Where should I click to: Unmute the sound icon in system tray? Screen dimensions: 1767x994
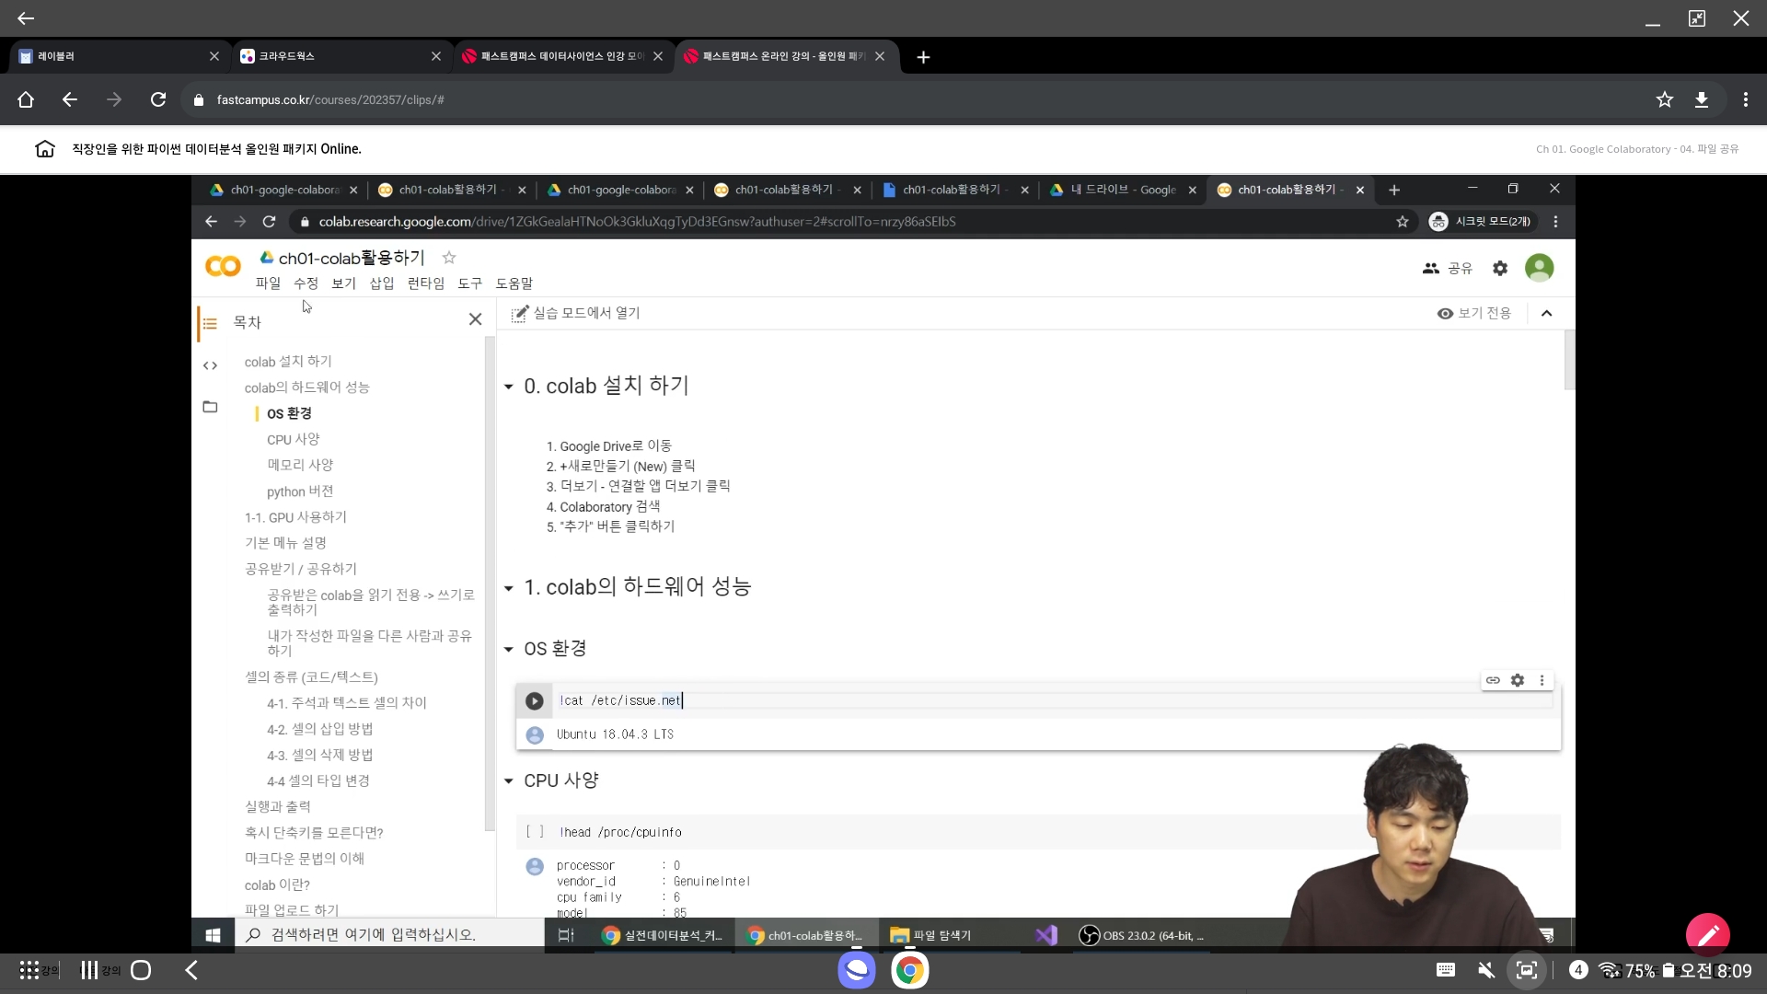1485,970
